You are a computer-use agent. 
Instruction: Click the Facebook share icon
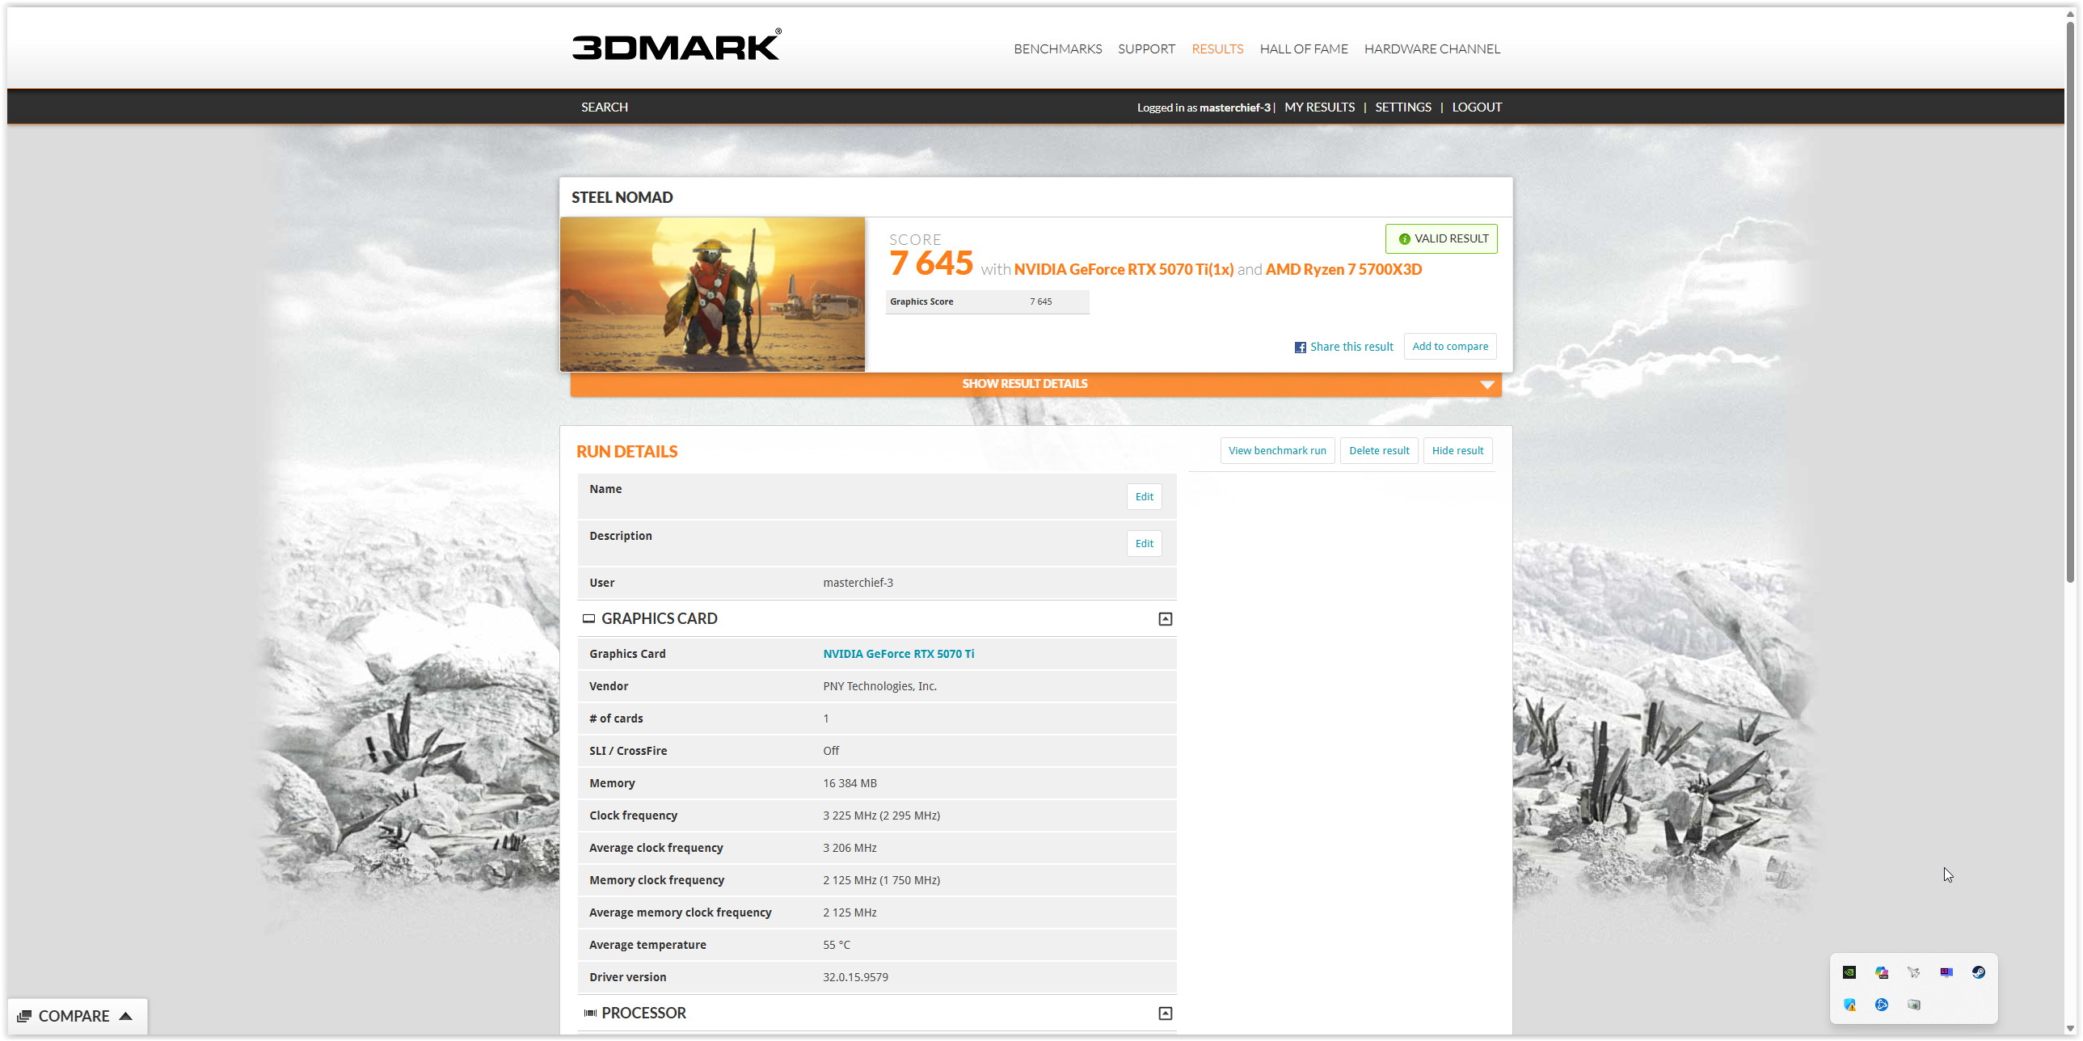1300,348
